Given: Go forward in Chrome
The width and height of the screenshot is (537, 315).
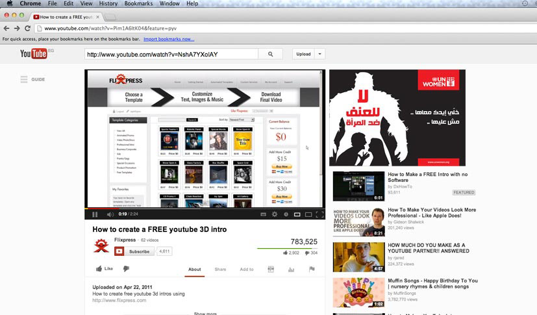Looking at the screenshot, I should (17, 29).
